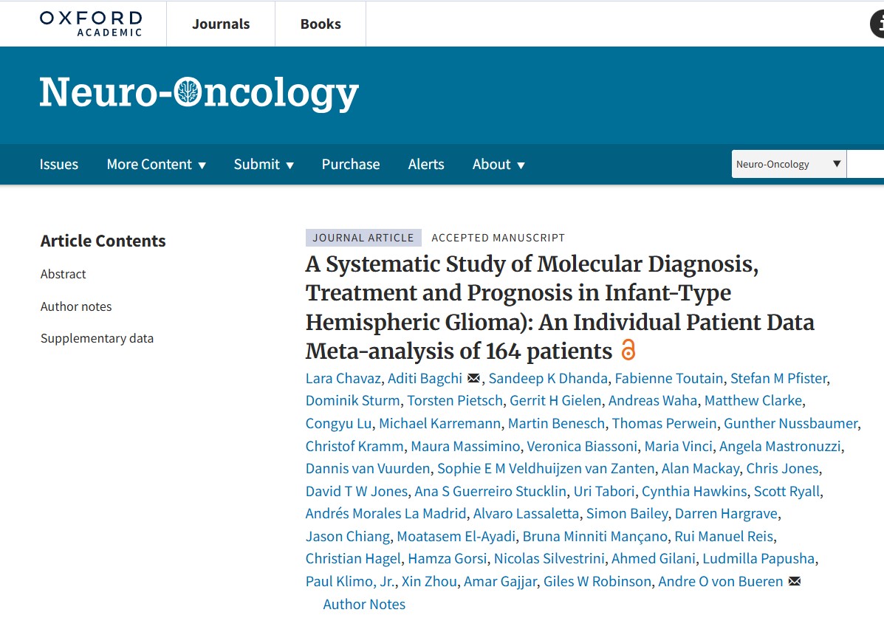884x618 pixels.
Task: Open the Neuro-Oncology search scope selector
Action: click(x=788, y=163)
